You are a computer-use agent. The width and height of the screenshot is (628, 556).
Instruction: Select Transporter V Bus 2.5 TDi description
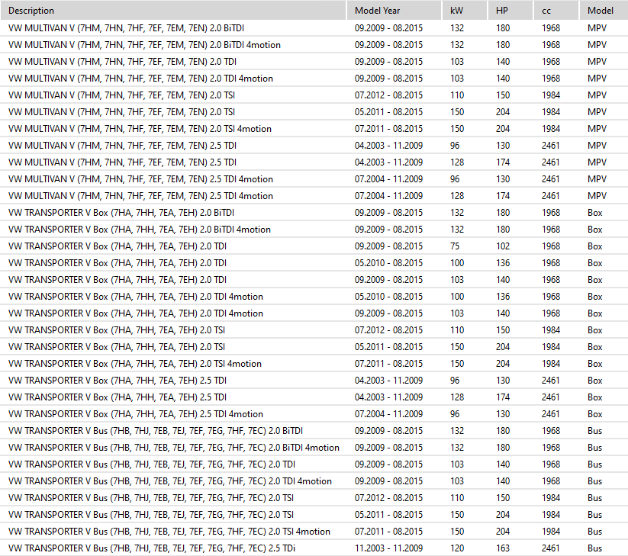[151, 548]
